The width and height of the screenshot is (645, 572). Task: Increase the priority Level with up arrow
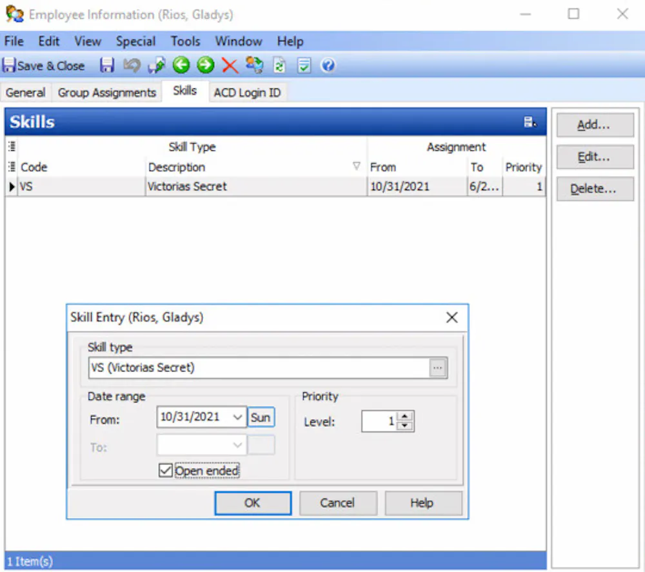coord(405,416)
